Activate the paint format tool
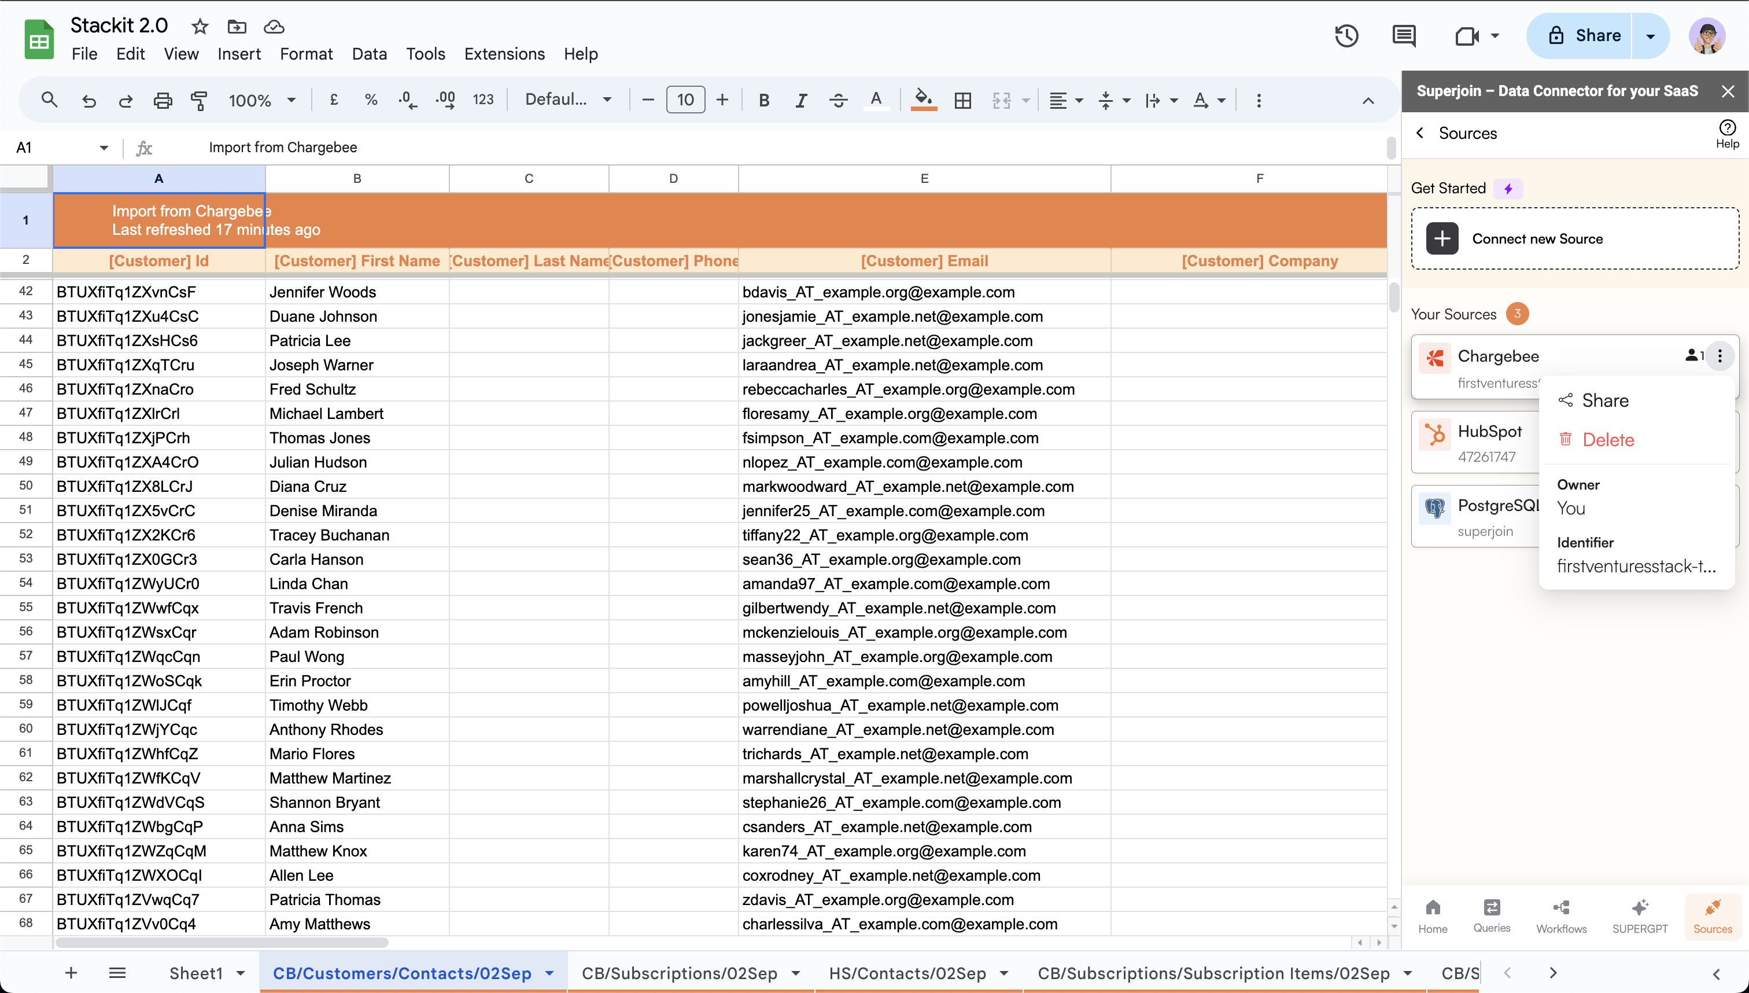The height and width of the screenshot is (993, 1749). coord(199,100)
